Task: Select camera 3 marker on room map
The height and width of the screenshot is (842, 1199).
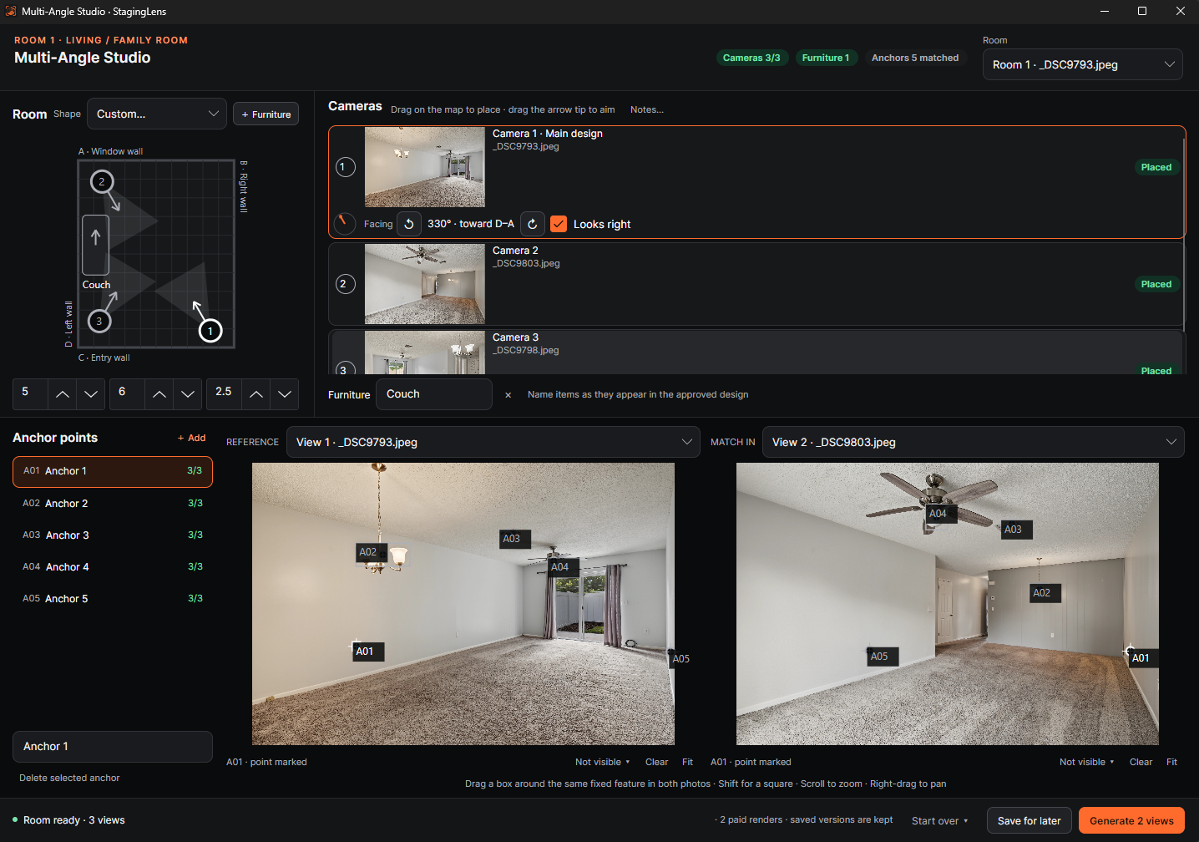Action: coord(99,321)
